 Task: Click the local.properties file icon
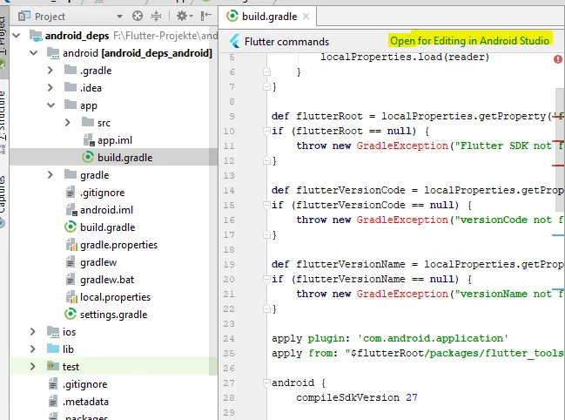pos(71,297)
